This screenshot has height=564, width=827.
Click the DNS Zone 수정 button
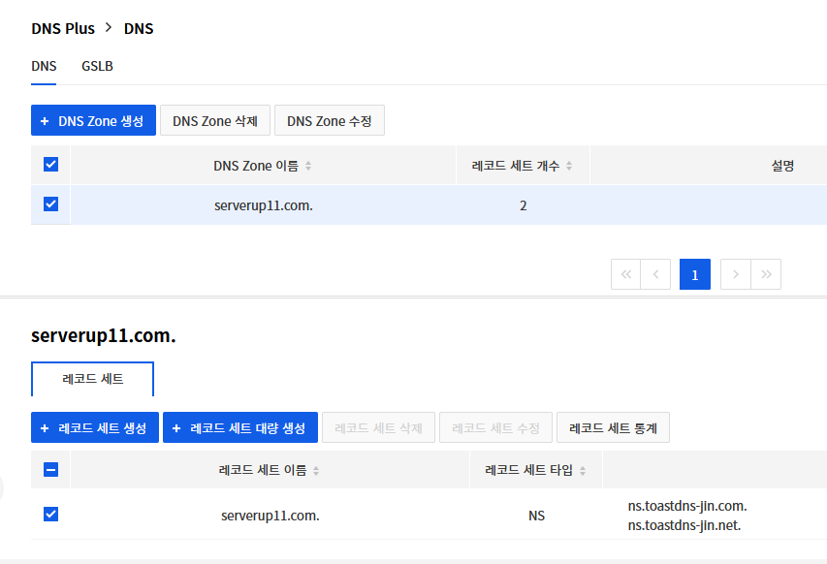tap(329, 120)
